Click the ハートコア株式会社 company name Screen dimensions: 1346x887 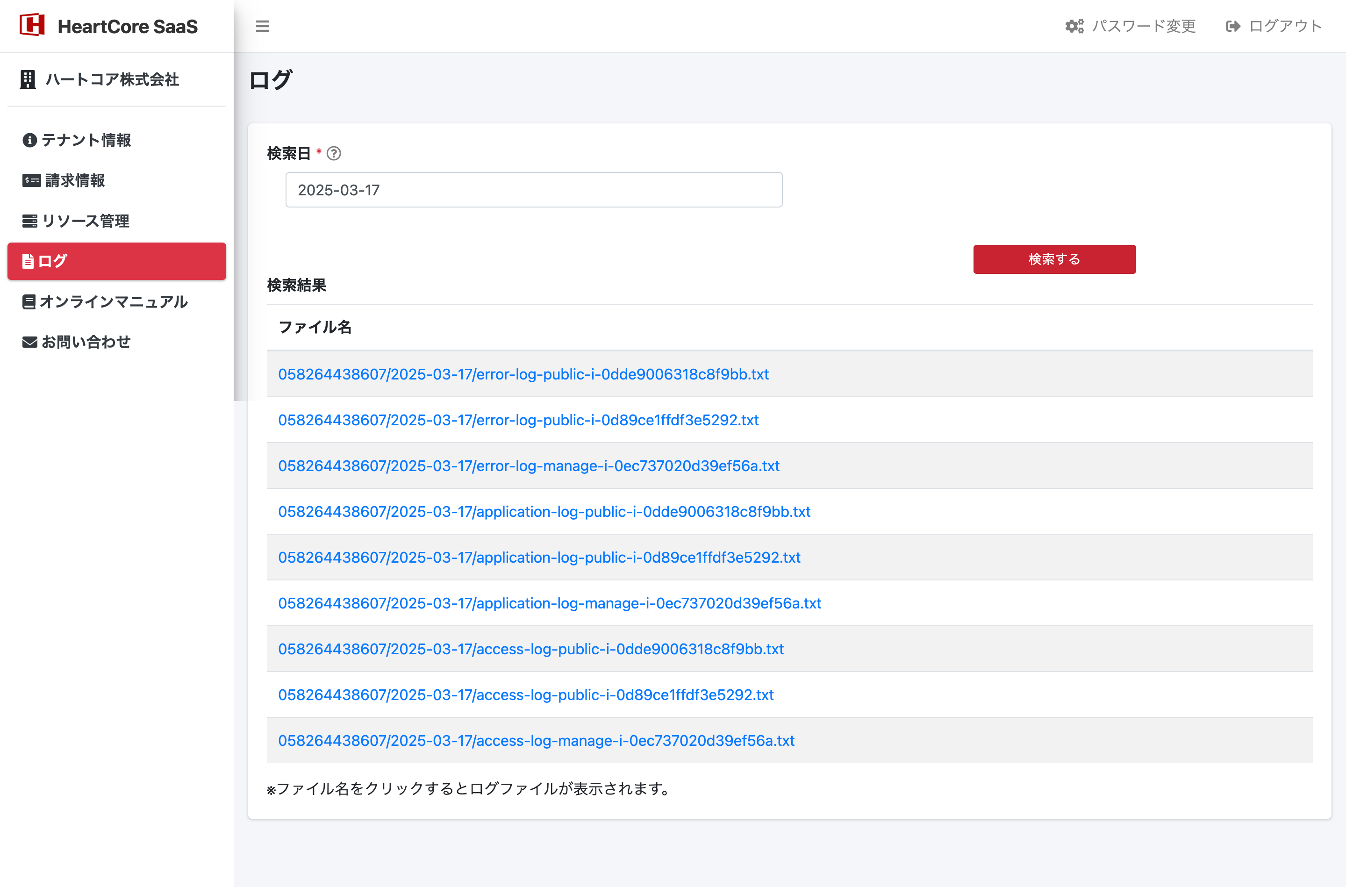click(x=112, y=79)
